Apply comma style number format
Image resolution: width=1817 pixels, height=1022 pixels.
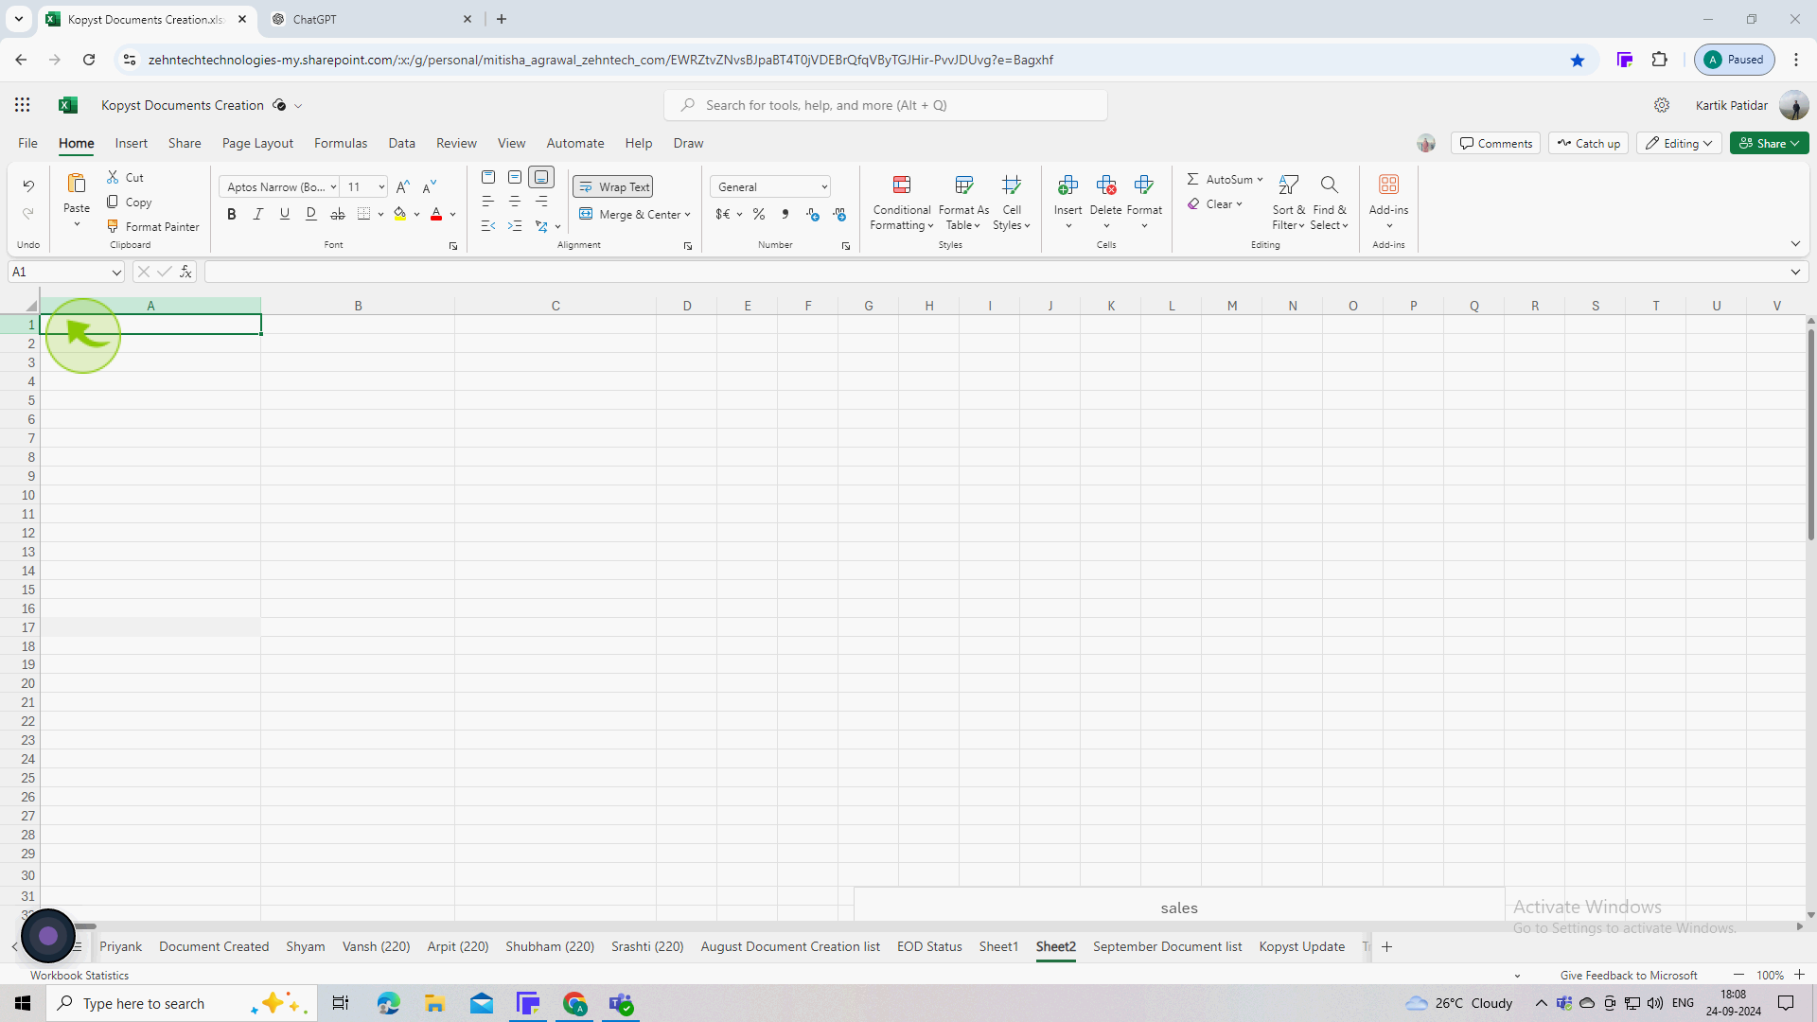coord(785,214)
